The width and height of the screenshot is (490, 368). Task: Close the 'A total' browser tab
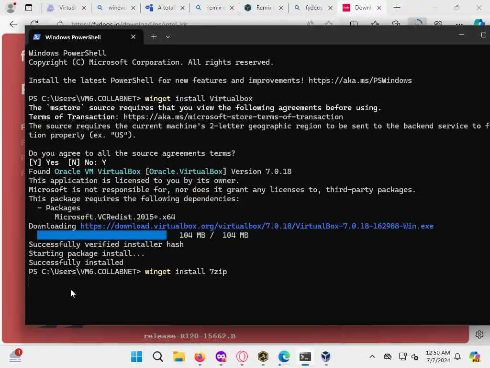pyautogui.click(x=182, y=8)
